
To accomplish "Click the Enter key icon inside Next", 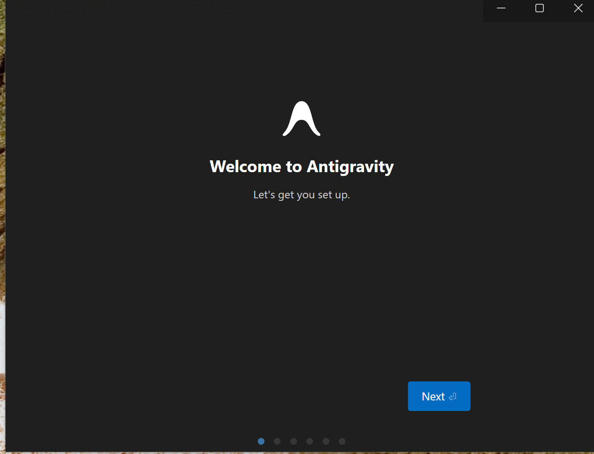I will (x=453, y=397).
